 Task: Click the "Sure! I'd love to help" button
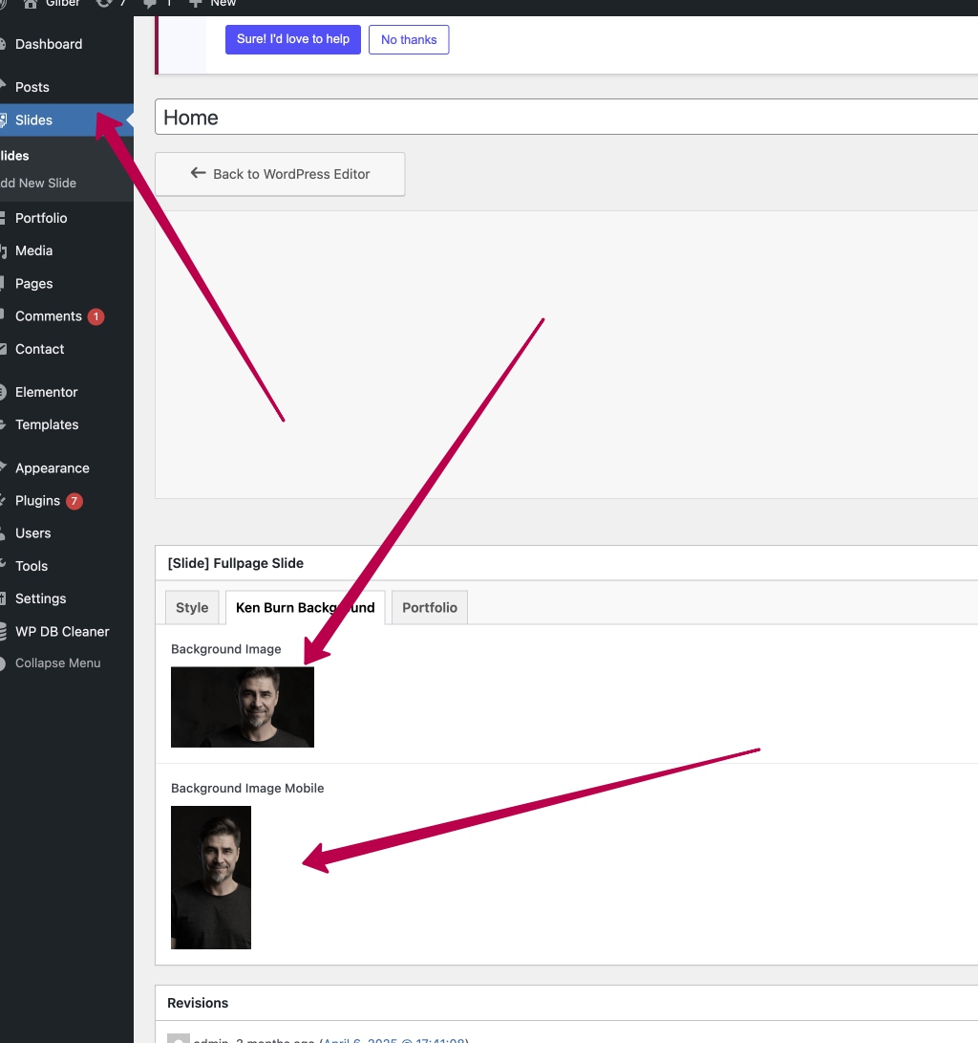tap(293, 40)
